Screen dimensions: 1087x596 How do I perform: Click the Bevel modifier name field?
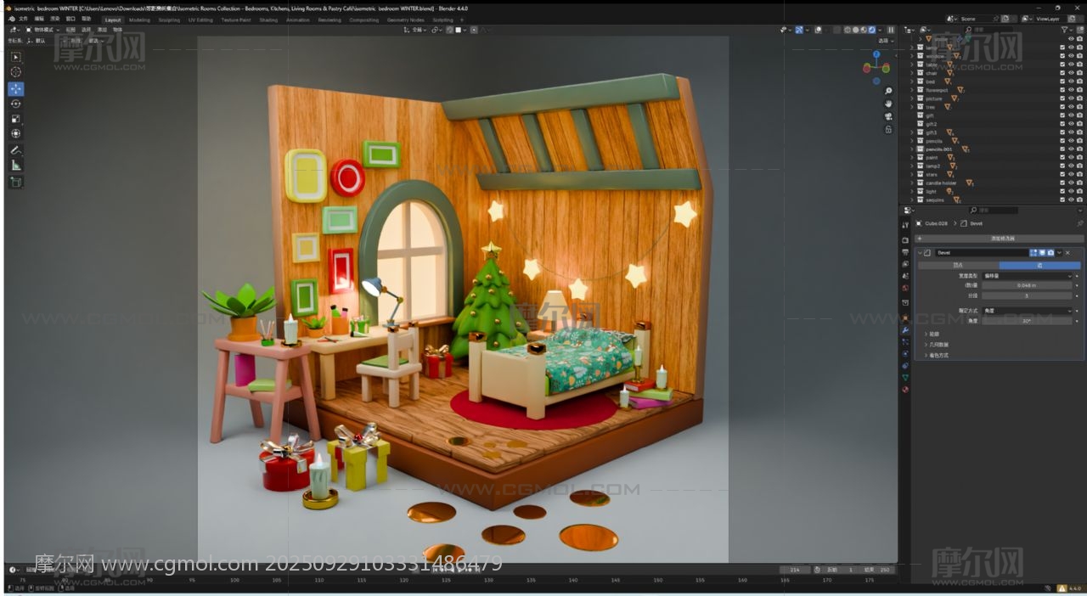tap(981, 252)
